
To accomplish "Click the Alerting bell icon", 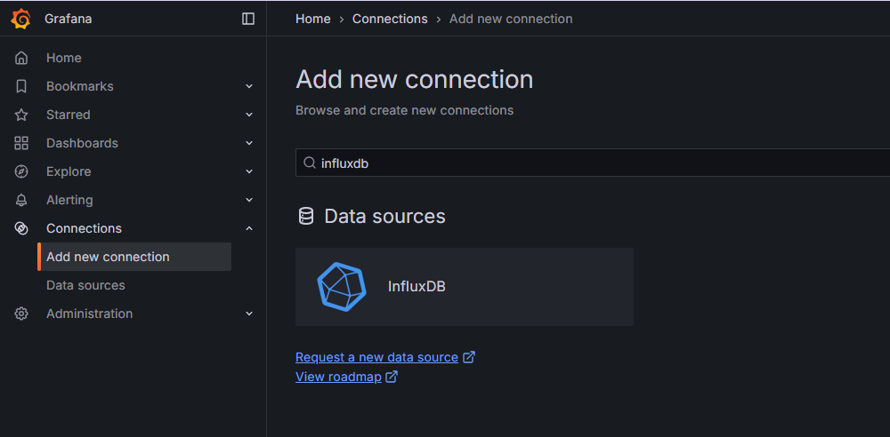I will (21, 200).
